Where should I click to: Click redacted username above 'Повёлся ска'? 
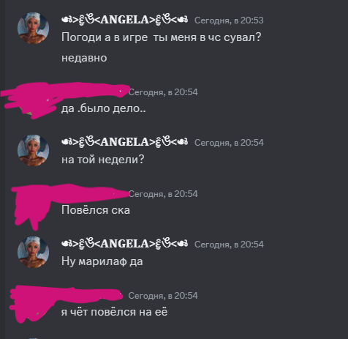click(x=95, y=193)
